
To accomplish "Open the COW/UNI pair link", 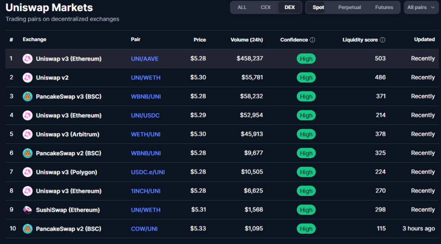I will tap(144, 229).
